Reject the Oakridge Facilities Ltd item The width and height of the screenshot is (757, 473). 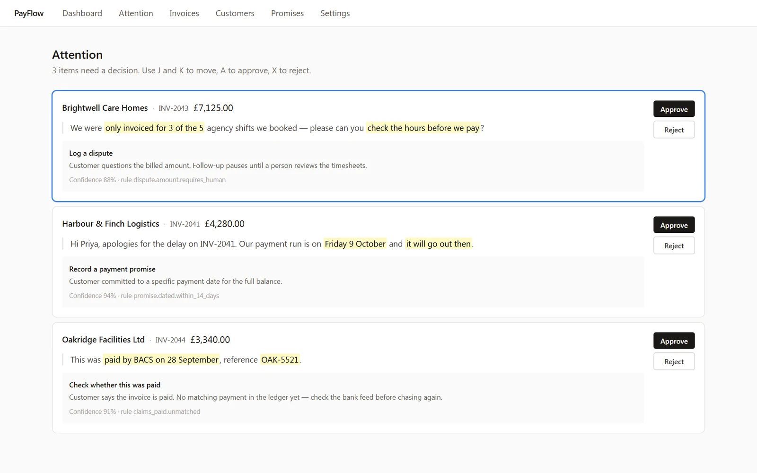[674, 361]
